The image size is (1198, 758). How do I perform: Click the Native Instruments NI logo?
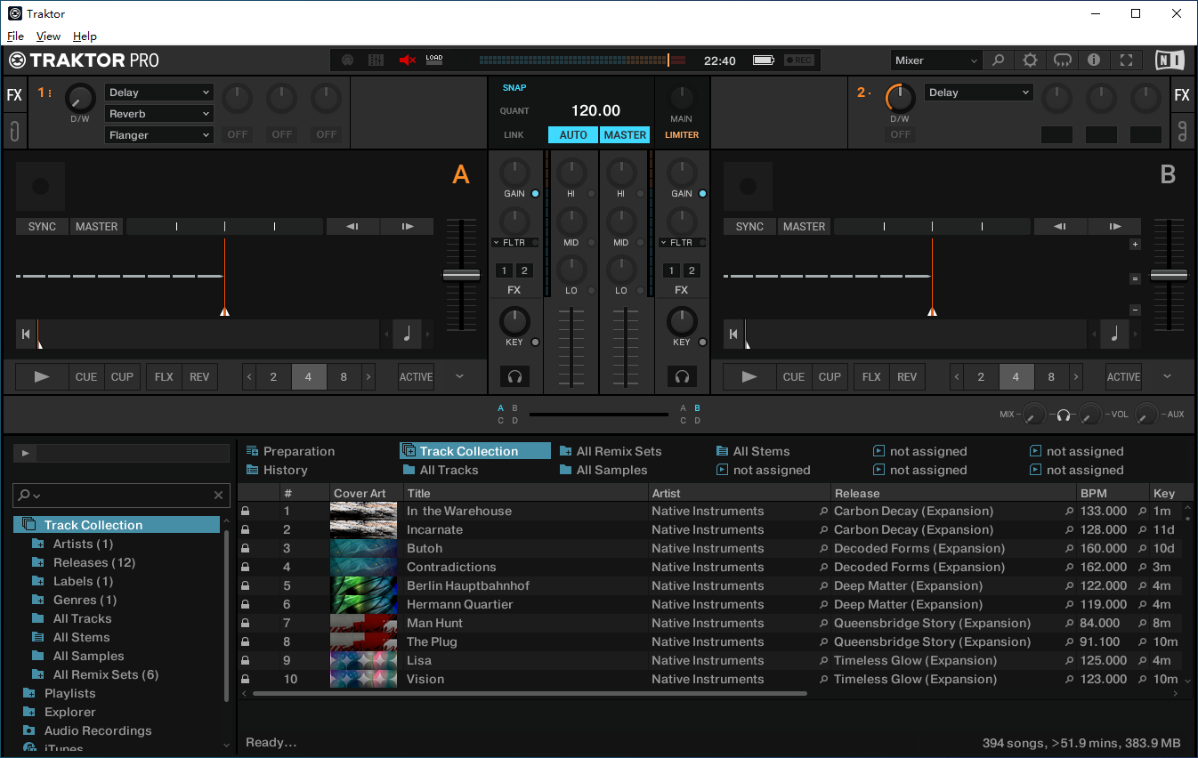point(1170,60)
